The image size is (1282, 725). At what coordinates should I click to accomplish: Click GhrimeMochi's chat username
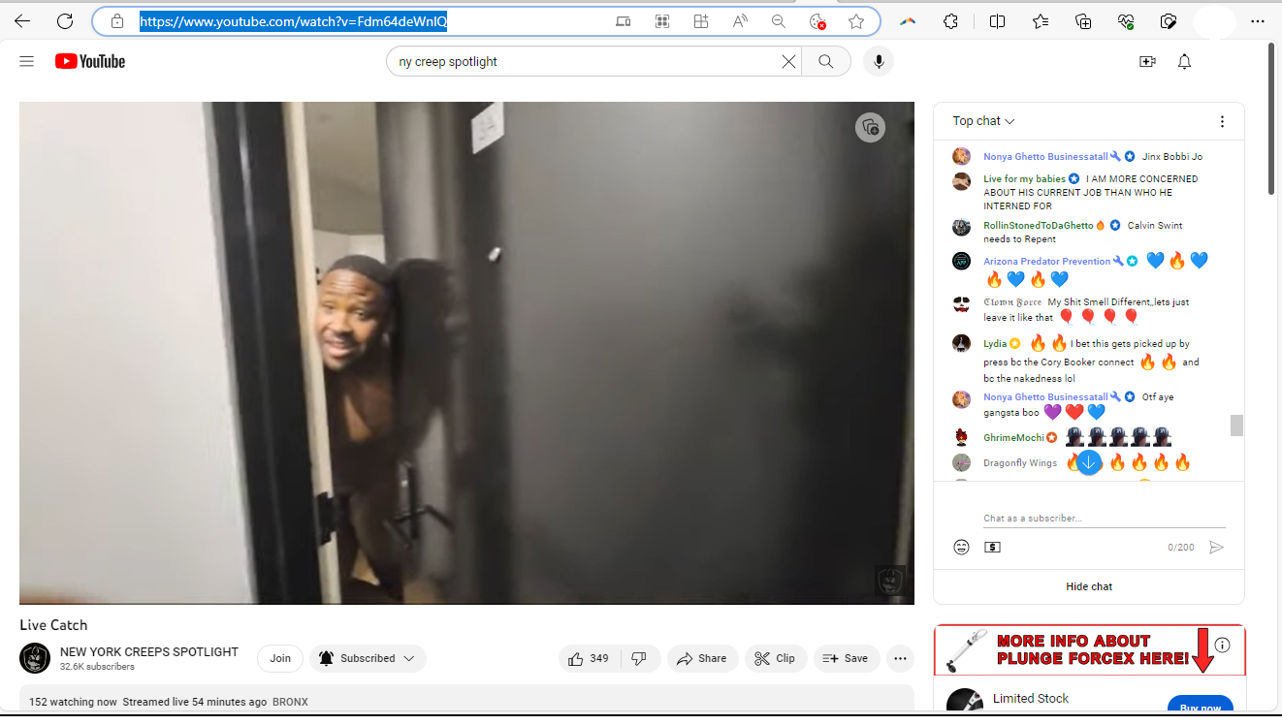pos(1013,437)
